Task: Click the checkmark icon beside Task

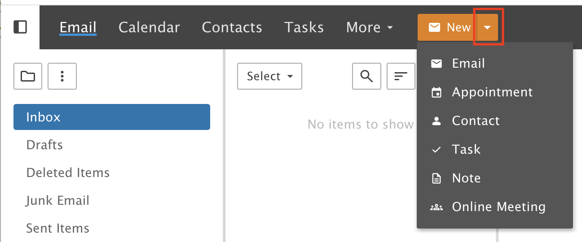Action: [436, 150]
